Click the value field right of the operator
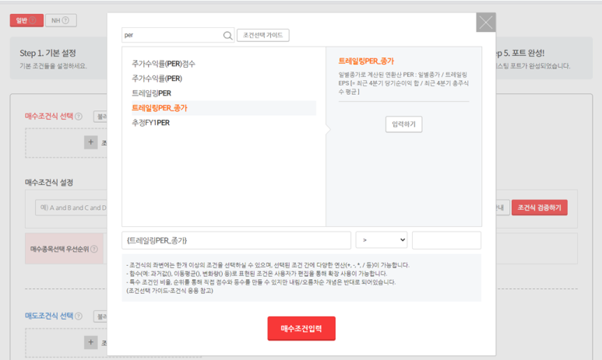Image resolution: width=602 pixels, height=360 pixels. 446,240
